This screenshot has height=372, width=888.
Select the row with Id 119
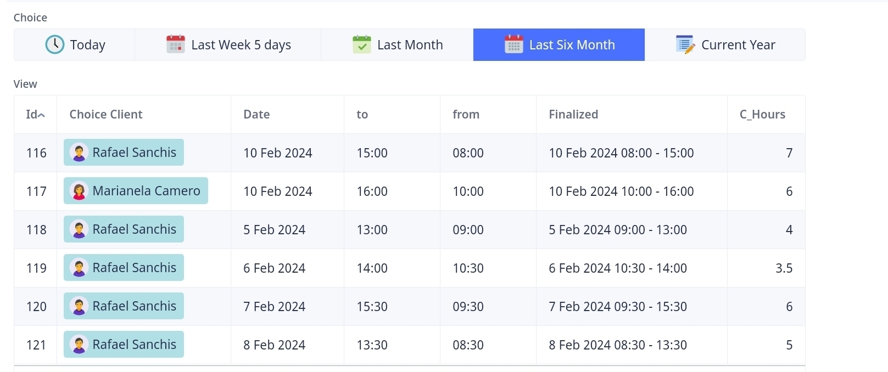(36, 268)
